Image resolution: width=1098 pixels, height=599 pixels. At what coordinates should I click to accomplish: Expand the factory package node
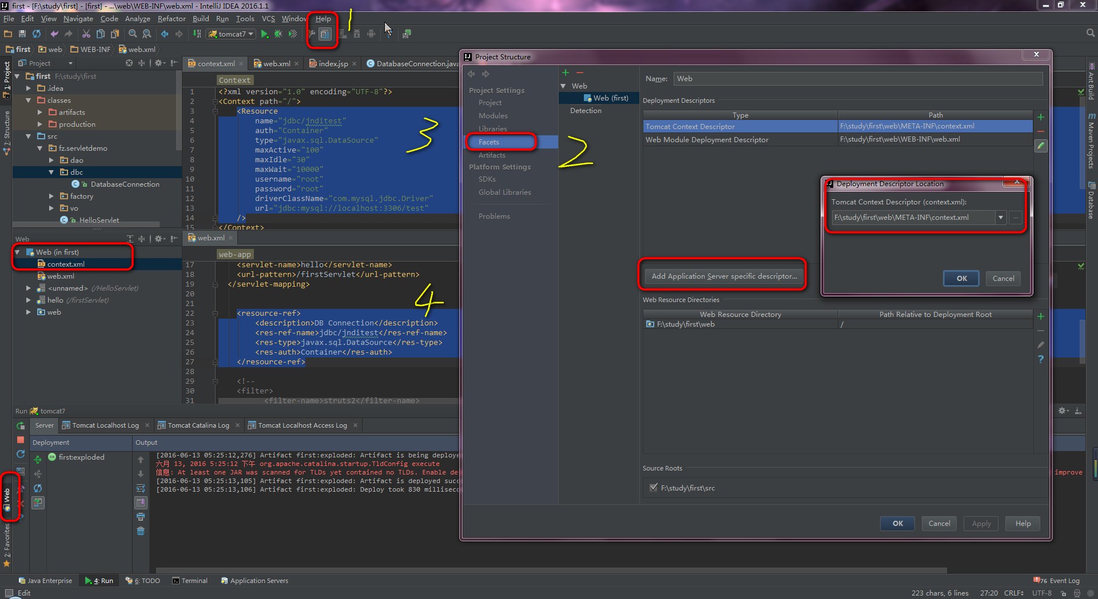click(x=51, y=196)
